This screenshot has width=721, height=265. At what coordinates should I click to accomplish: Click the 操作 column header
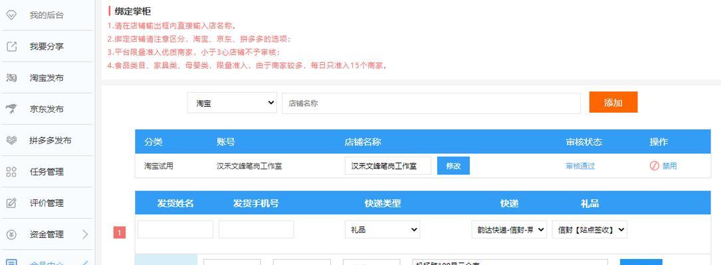point(659,142)
